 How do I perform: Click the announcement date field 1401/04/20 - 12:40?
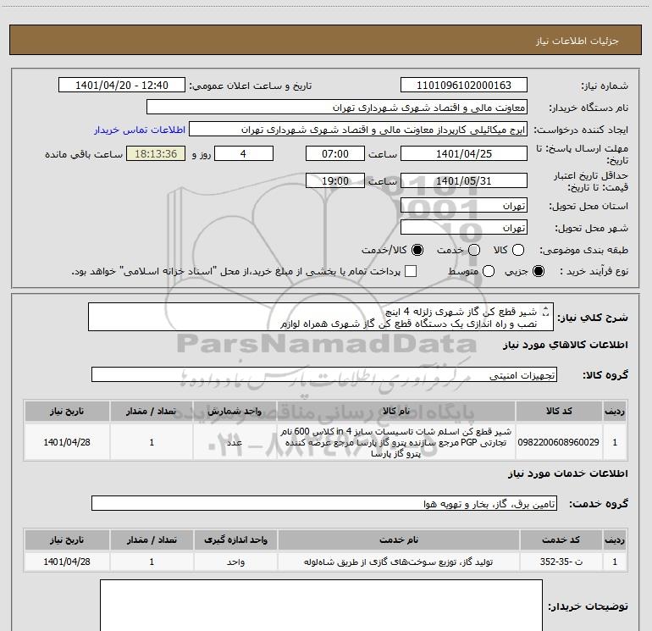[122, 85]
